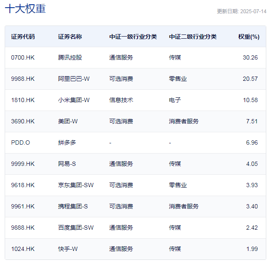Image resolution: width=268 pixels, height=262 pixels.
Task: Click 京东集团-SW in the table
Action: point(75,185)
